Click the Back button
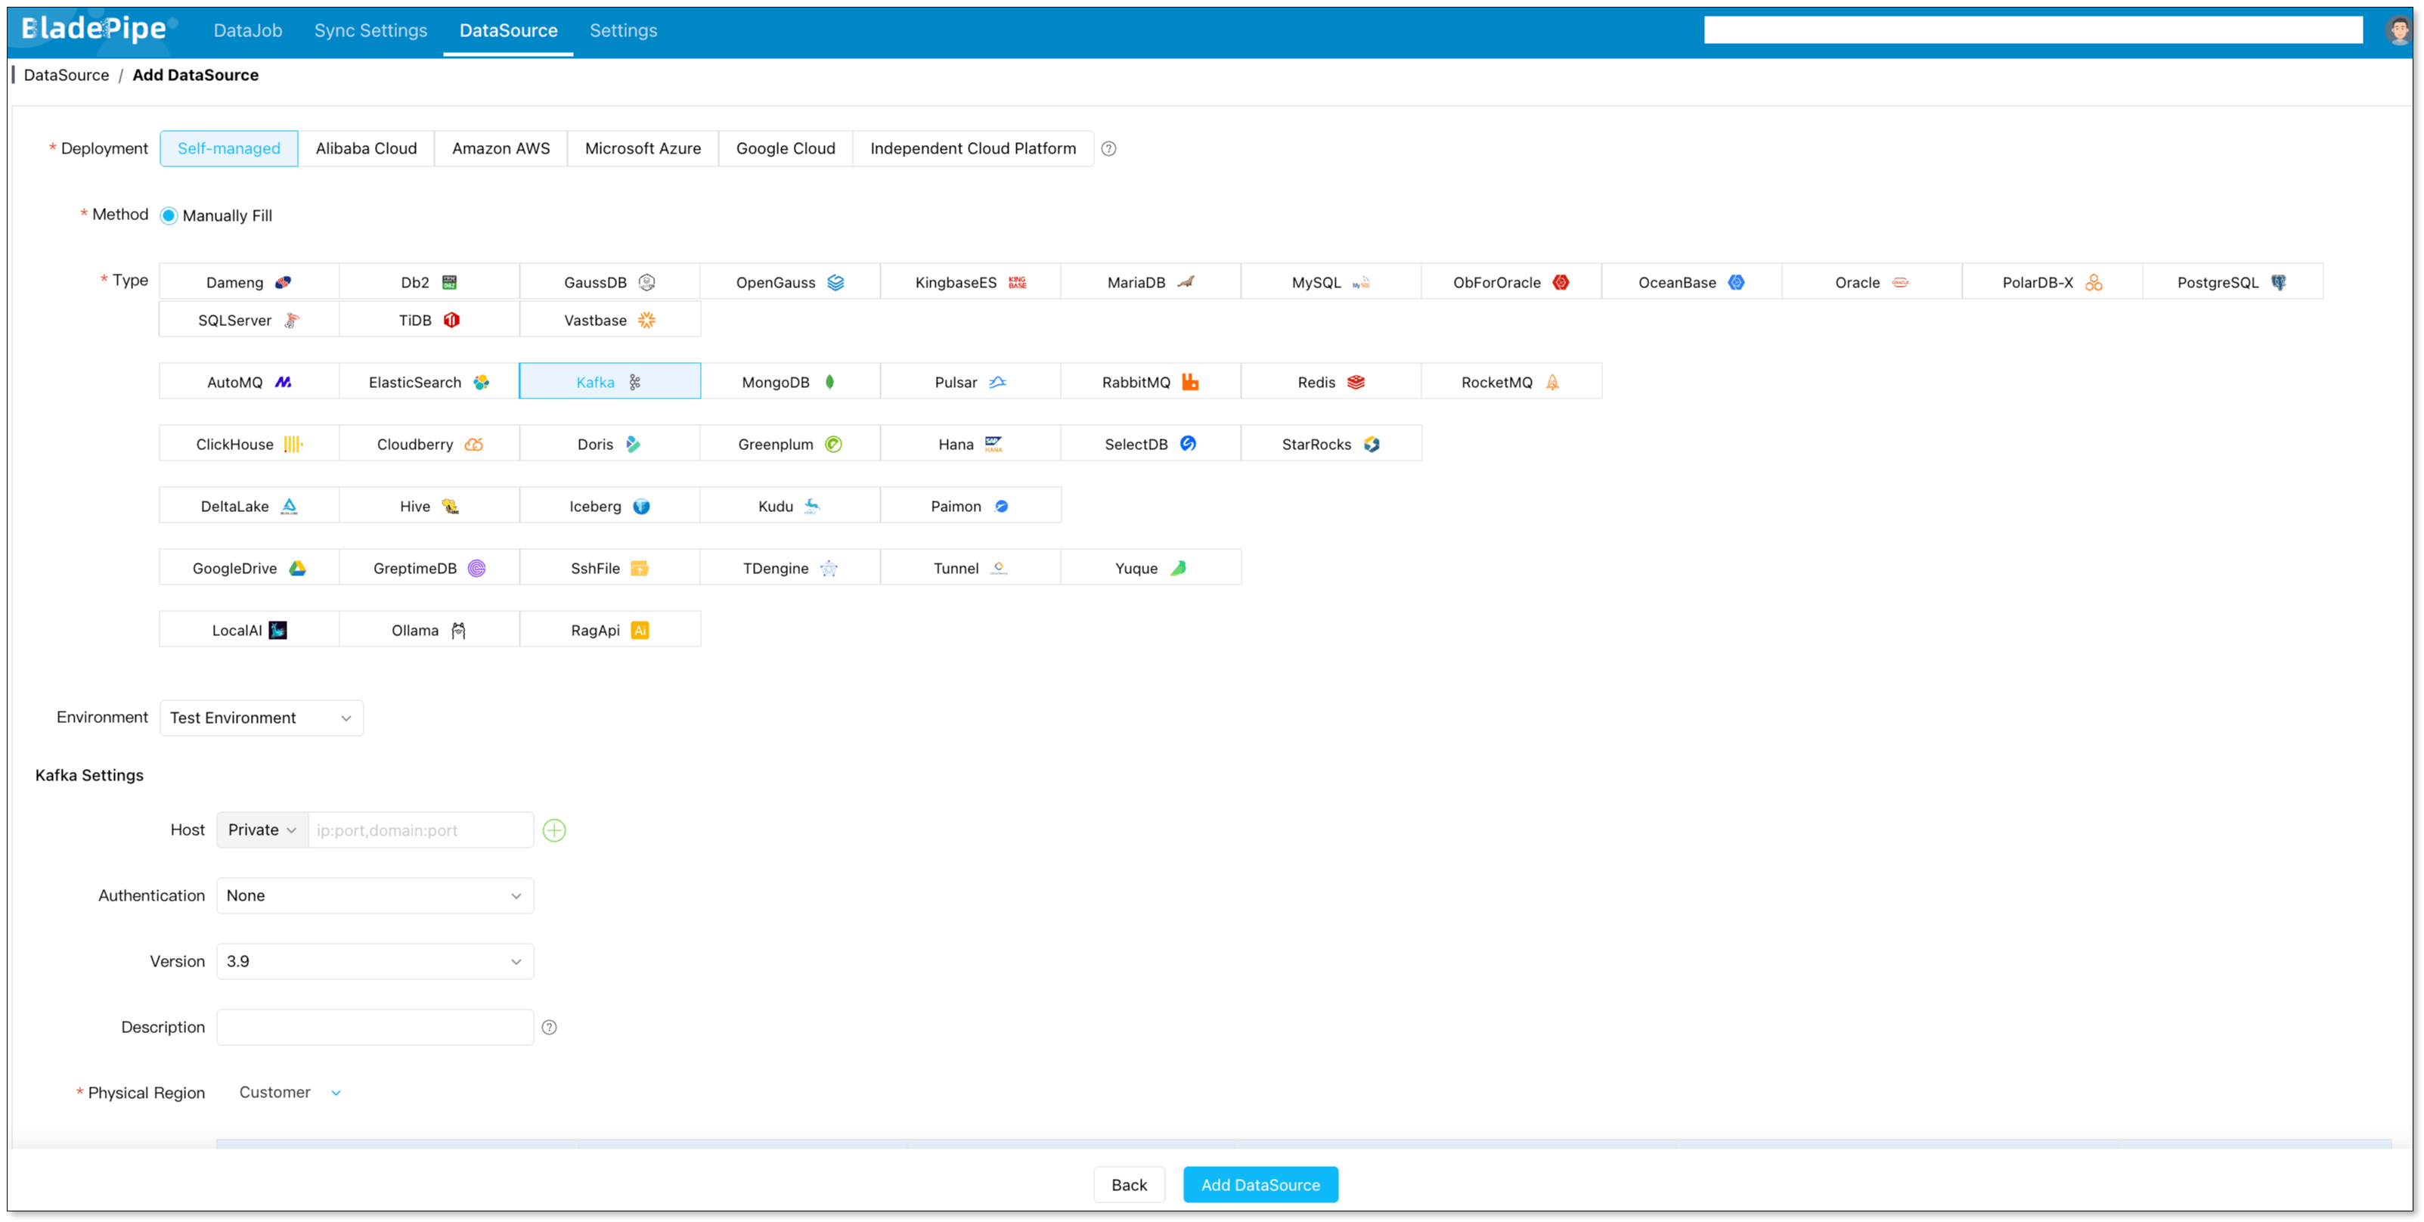This screenshot has width=2424, height=1222. (1129, 1185)
